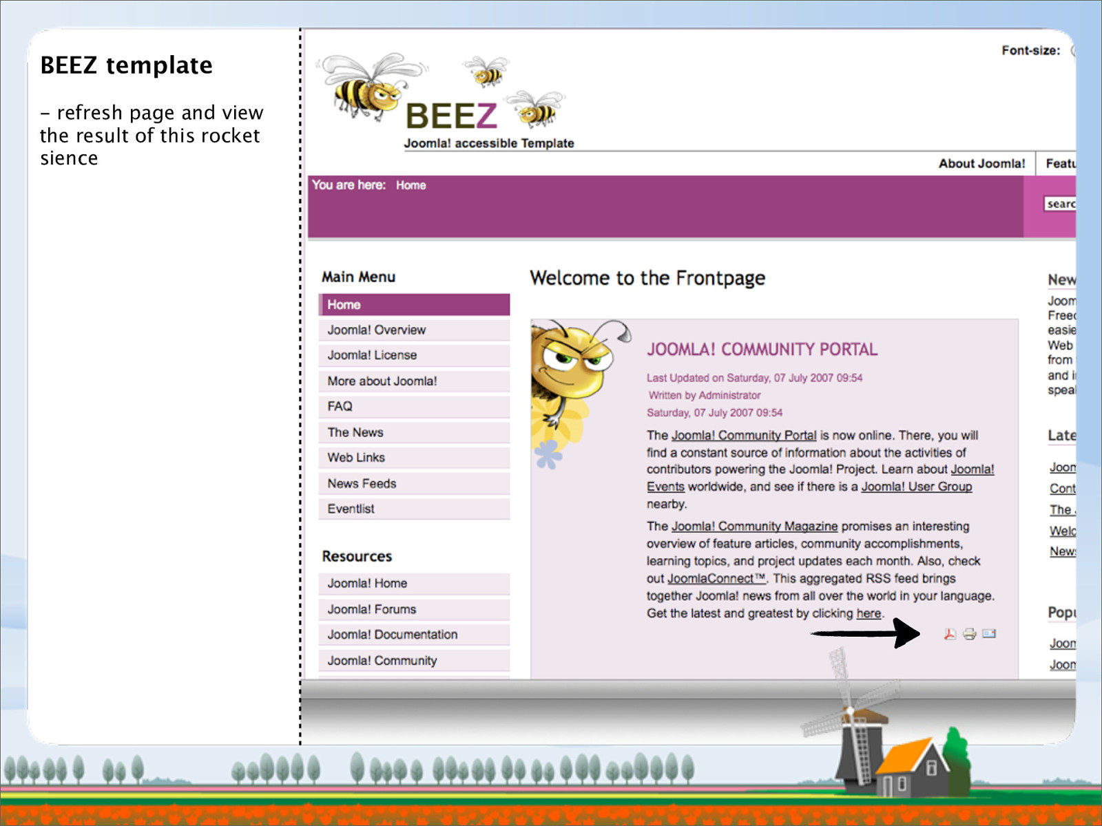Open Joomla! Community under Resources
The width and height of the screenshot is (1102, 826).
(414, 660)
